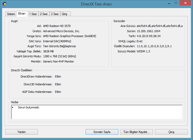Viewport: 193px width, 140px height.
Task: Click the 'Geçerli Görüntü Modu:' label
Action: point(28,56)
